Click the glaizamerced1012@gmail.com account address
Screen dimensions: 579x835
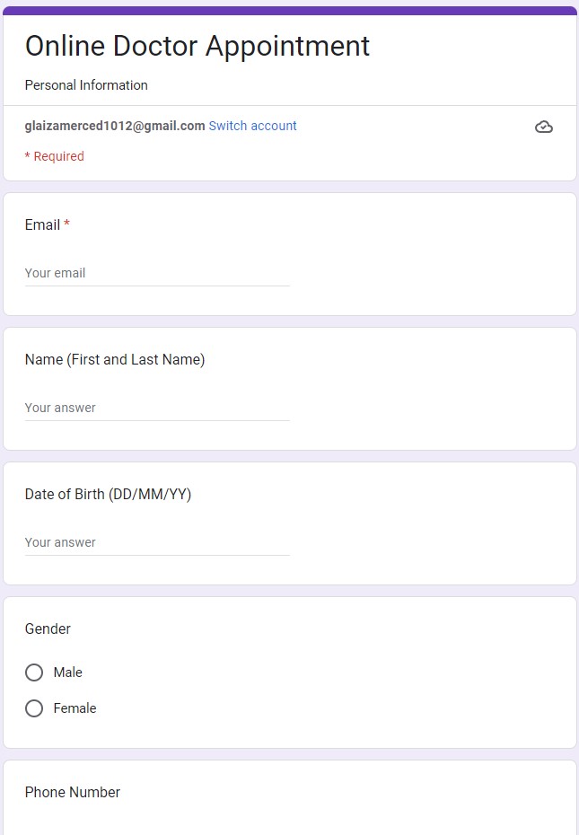(x=115, y=126)
